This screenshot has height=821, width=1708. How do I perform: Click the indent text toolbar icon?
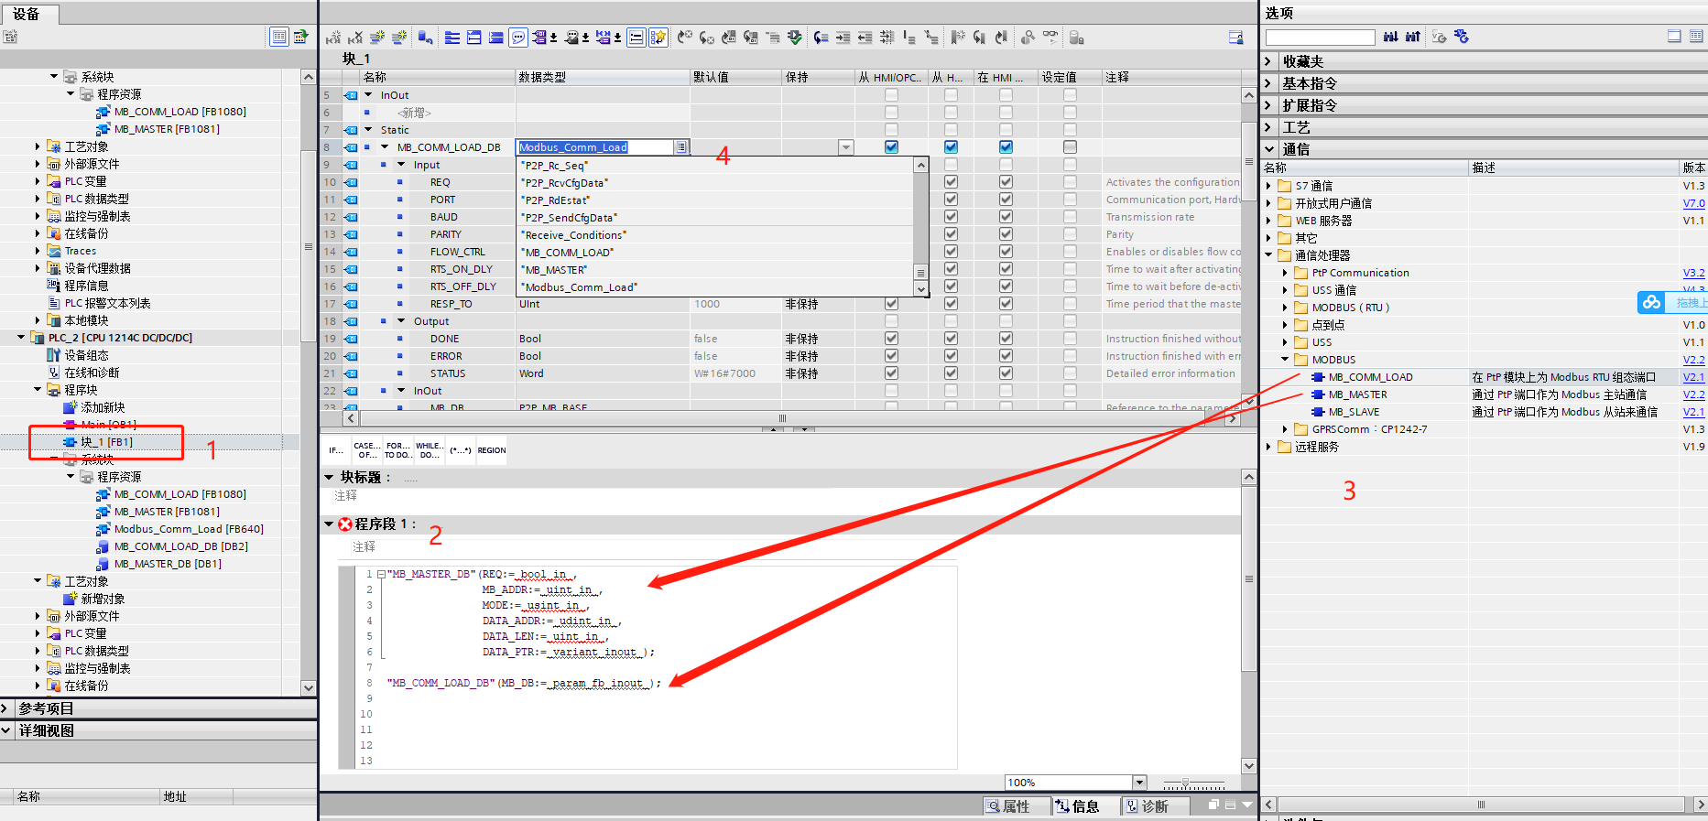click(x=843, y=38)
